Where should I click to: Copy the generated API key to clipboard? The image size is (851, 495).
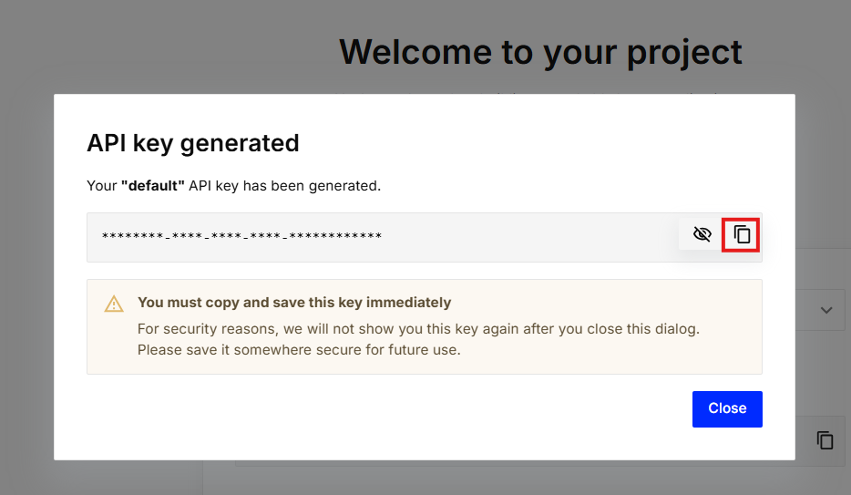click(x=742, y=235)
